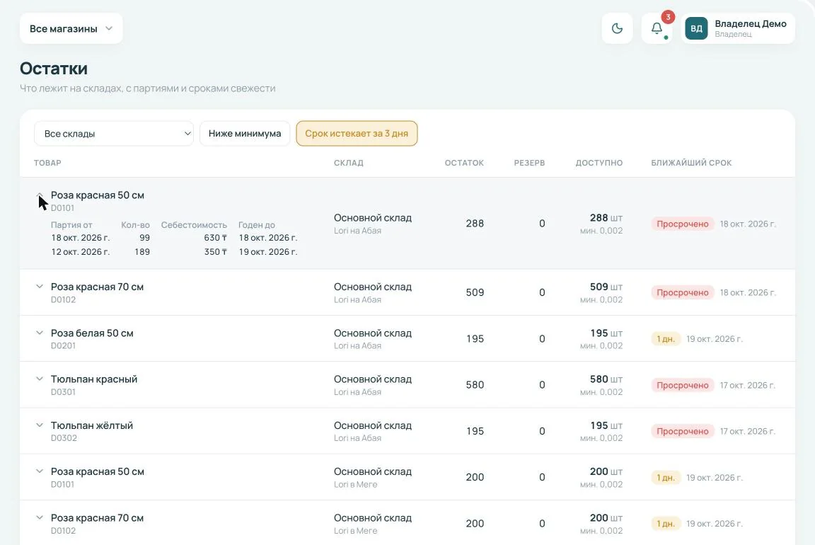Click the Тюльпан жёлтый product name
815x545 pixels.
[x=92, y=425]
